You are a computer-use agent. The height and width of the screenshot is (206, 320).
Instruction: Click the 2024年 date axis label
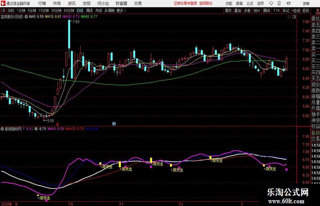click(6, 204)
